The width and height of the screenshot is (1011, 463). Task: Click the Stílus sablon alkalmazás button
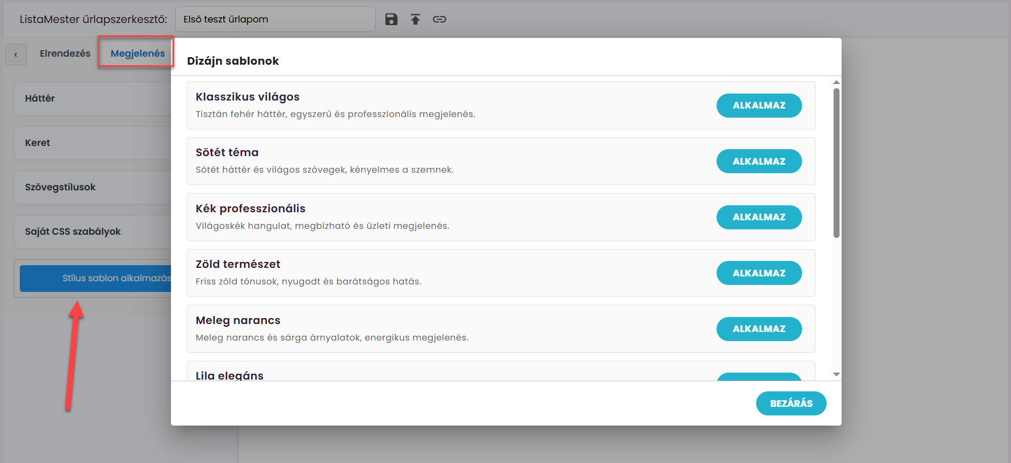[x=96, y=278]
